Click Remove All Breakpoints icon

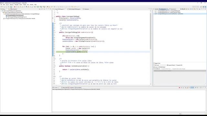click(183, 9)
